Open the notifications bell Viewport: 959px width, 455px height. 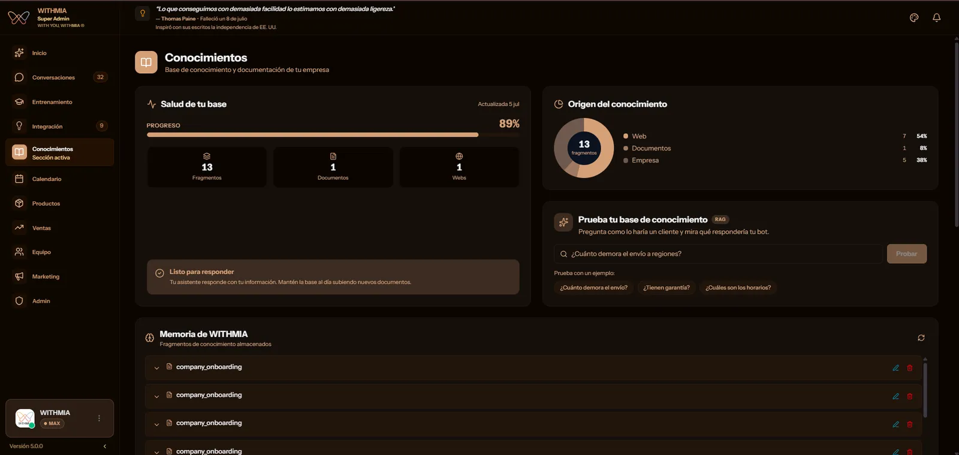pos(936,17)
